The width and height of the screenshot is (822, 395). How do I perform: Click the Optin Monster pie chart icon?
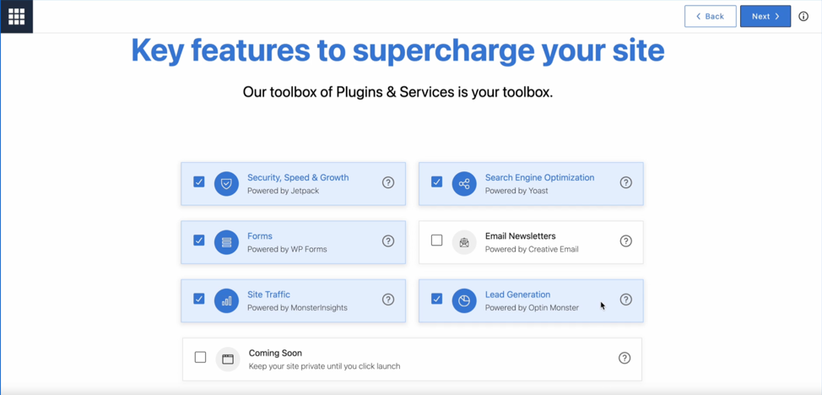(464, 300)
